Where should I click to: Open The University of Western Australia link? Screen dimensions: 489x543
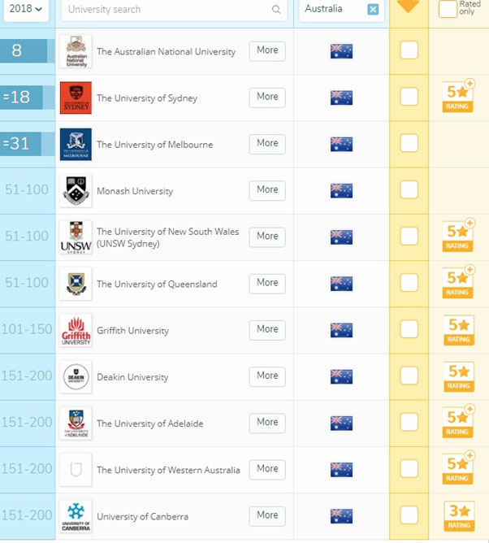pyautogui.click(x=168, y=470)
